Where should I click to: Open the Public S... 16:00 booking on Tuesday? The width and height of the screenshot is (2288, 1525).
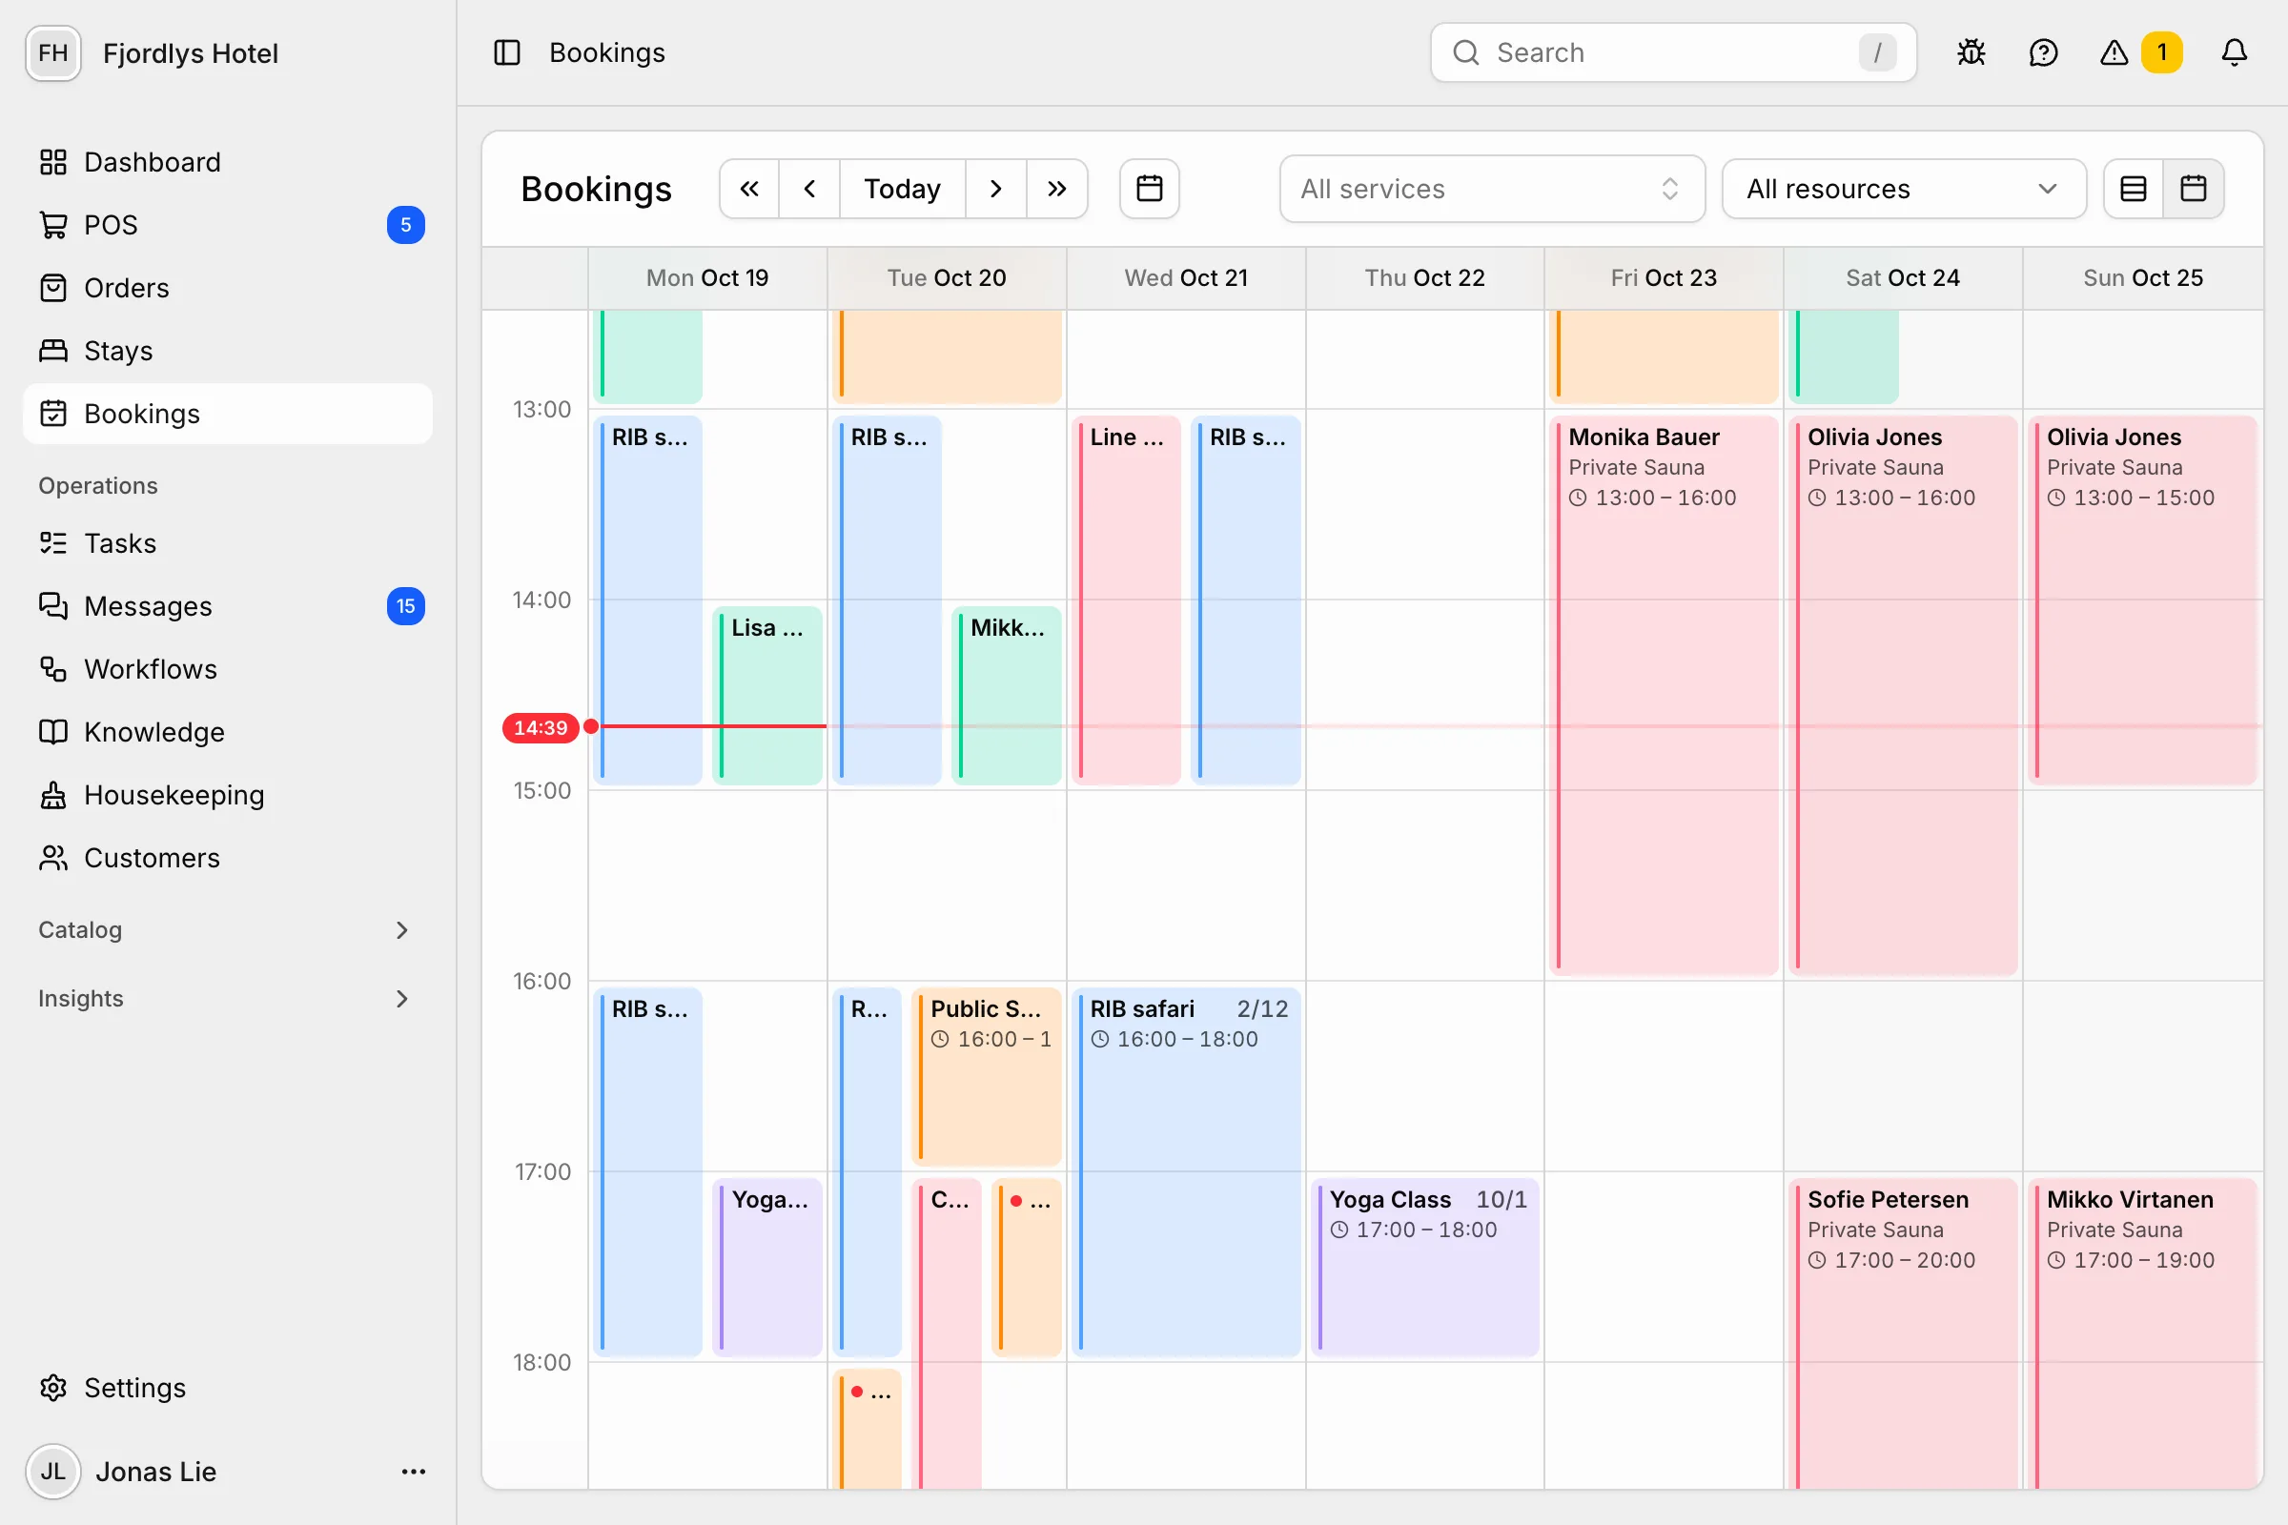pos(987,1076)
